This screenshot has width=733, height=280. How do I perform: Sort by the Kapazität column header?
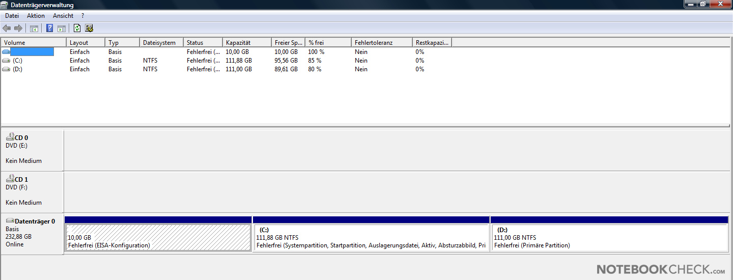point(247,43)
